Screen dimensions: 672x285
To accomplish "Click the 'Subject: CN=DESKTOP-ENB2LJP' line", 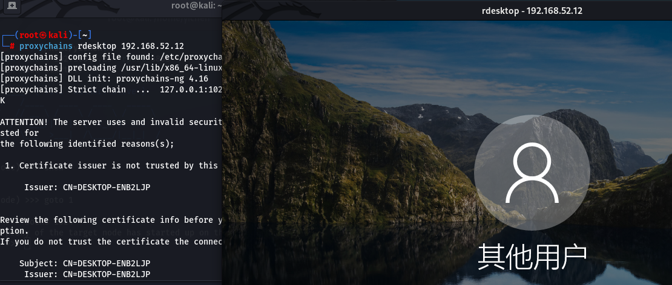I will (x=85, y=263).
